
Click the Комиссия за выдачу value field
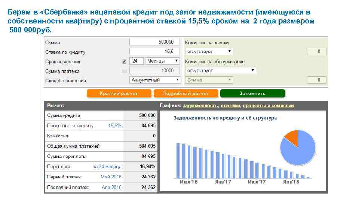(x=317, y=51)
